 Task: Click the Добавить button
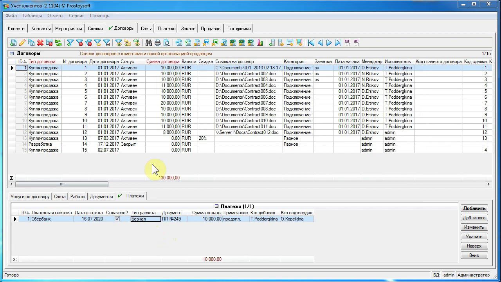point(474,208)
